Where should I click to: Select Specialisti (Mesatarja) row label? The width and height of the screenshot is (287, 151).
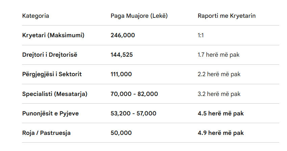coord(55,94)
